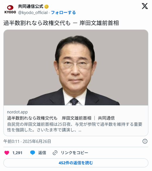
Task: Click the blue reply bubble icon
Action: [32, 153]
